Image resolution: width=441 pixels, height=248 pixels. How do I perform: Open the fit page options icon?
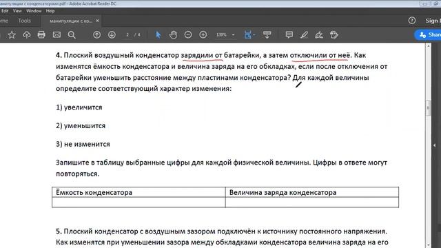point(249,35)
